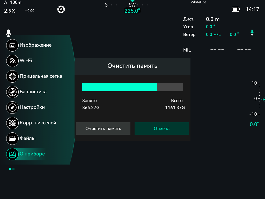This screenshot has width=265, height=199.
Task: Open the Wi-Fi settings icon
Action: [x=12, y=61]
